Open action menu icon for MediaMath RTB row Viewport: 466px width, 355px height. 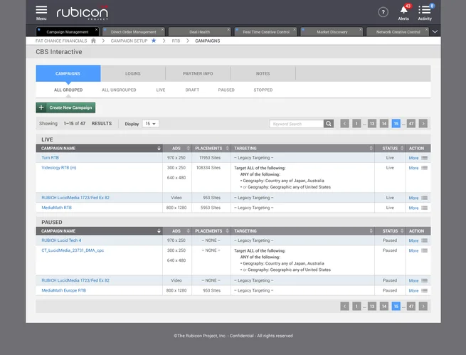(x=425, y=208)
